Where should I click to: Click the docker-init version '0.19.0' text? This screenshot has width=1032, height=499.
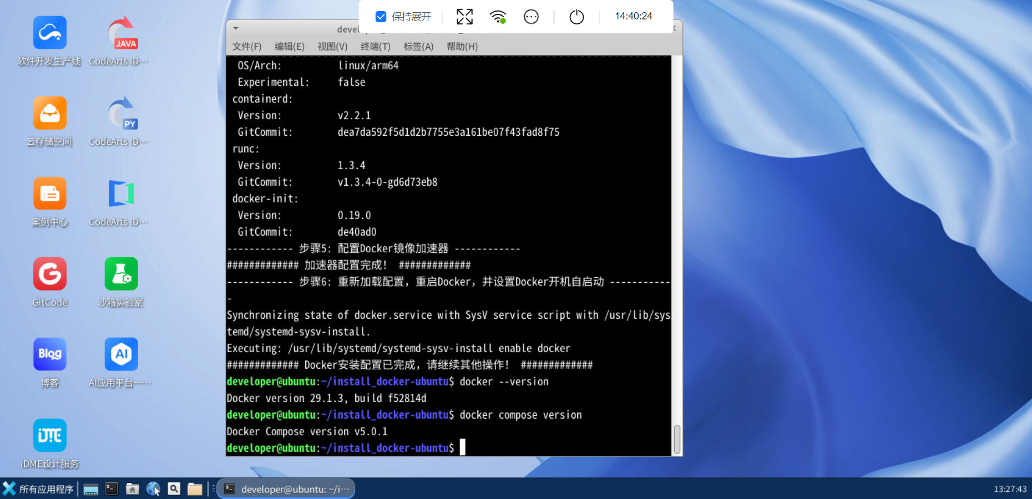[354, 215]
